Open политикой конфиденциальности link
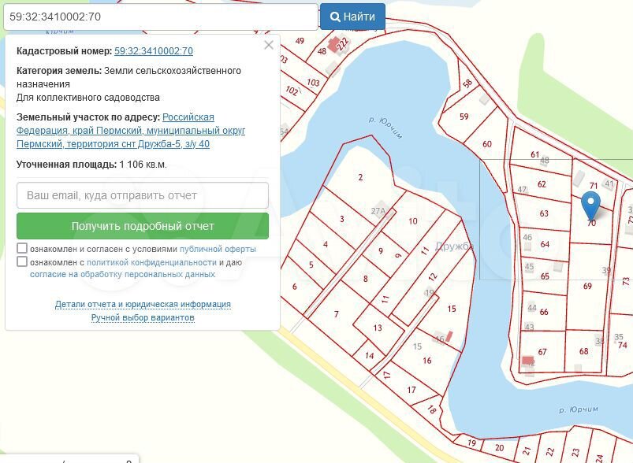 (x=151, y=262)
